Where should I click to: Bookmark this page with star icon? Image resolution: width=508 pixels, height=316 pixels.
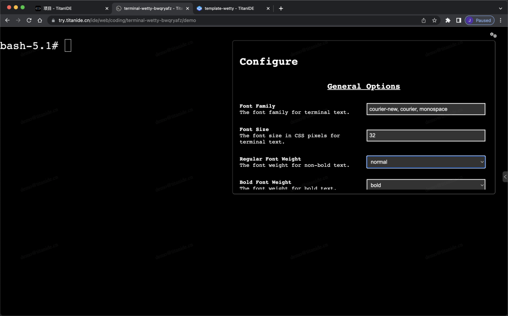[434, 20]
